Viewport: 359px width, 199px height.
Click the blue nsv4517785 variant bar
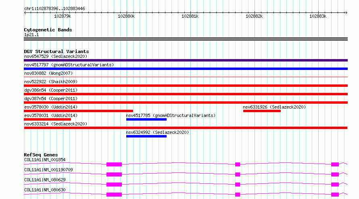(x=146, y=119)
